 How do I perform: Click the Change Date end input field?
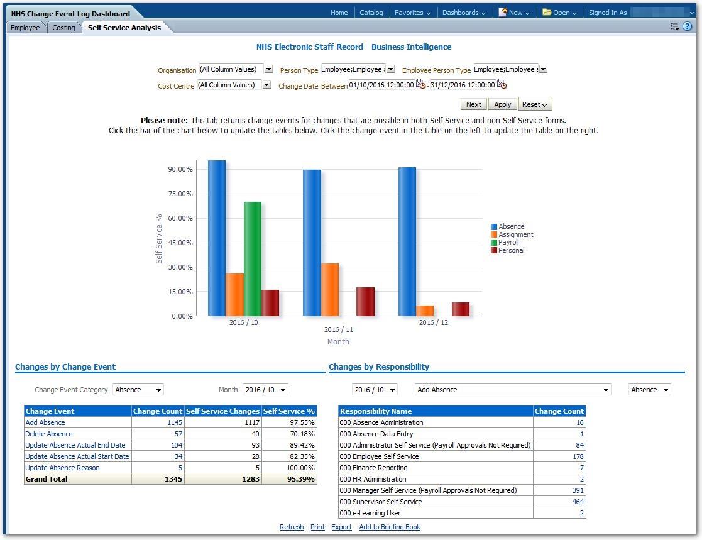[x=463, y=85]
